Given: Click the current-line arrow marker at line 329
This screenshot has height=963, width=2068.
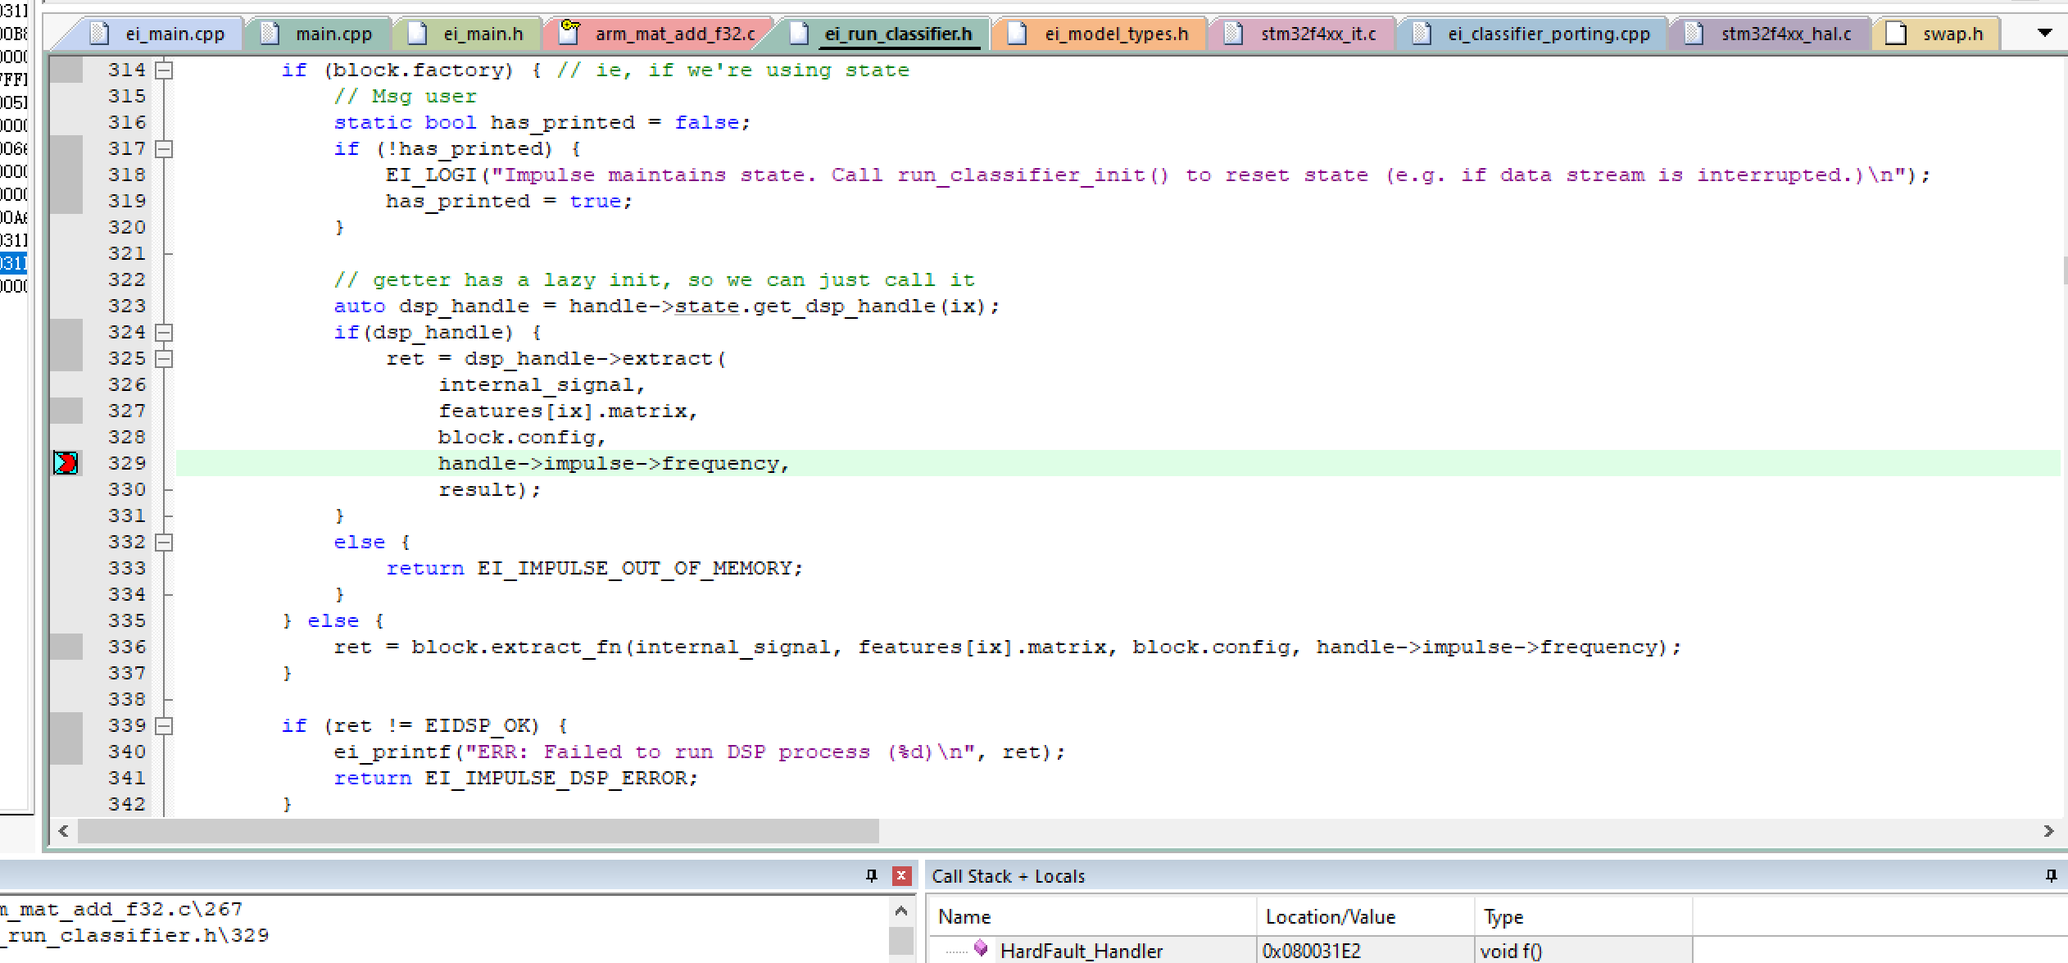Looking at the screenshot, I should tap(66, 463).
